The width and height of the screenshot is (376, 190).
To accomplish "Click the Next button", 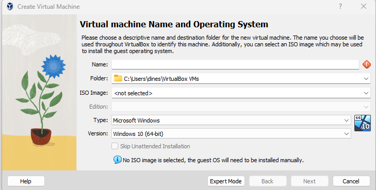I will [x=309, y=181].
